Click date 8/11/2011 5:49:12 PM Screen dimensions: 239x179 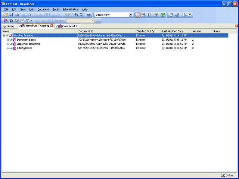pyautogui.click(x=174, y=40)
